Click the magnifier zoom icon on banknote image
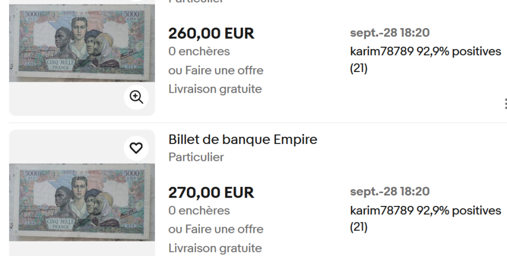This screenshot has width=507, height=256. click(136, 97)
